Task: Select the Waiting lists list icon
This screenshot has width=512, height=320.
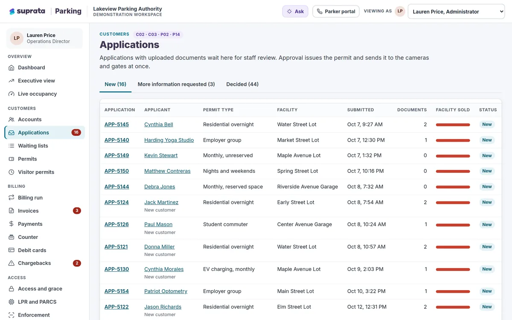Action: click(12, 146)
